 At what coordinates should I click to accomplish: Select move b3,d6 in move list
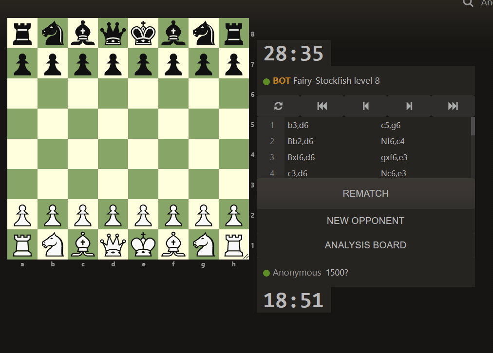coord(298,126)
